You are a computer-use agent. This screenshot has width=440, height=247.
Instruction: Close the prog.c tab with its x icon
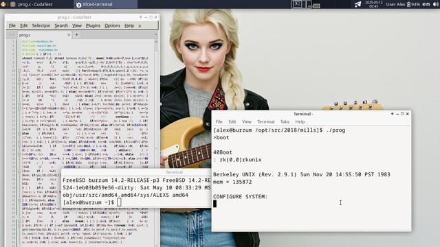tap(69, 35)
